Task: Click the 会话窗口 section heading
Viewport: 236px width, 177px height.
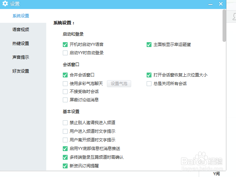Action: pyautogui.click(x=71, y=65)
